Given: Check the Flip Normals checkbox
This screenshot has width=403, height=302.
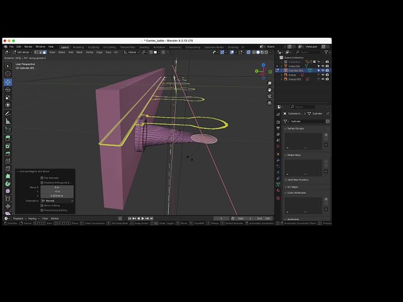Looking at the screenshot, I should (x=42, y=177).
